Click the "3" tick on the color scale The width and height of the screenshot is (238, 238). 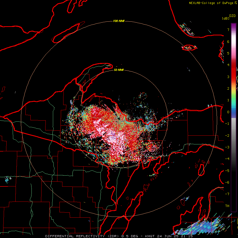tap(228, 77)
